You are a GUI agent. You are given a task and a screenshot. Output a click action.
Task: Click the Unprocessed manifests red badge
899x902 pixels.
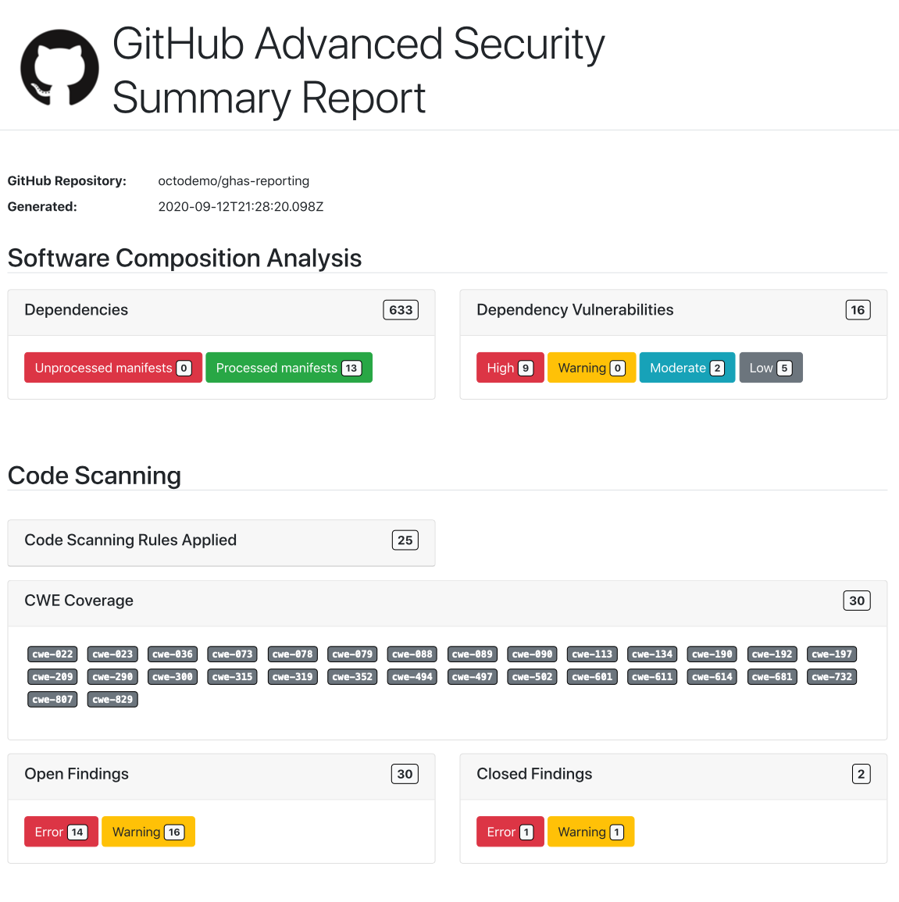(x=113, y=368)
